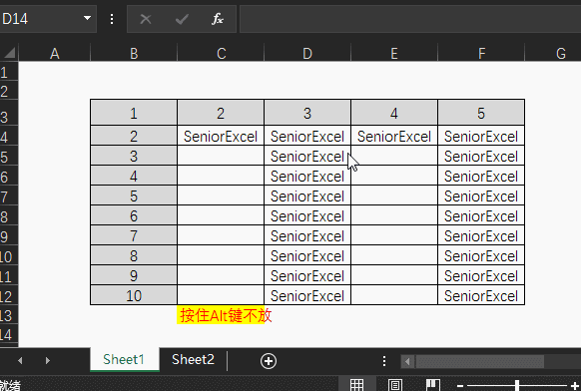
Task: Add a new sheet with plus icon
Action: (x=269, y=361)
